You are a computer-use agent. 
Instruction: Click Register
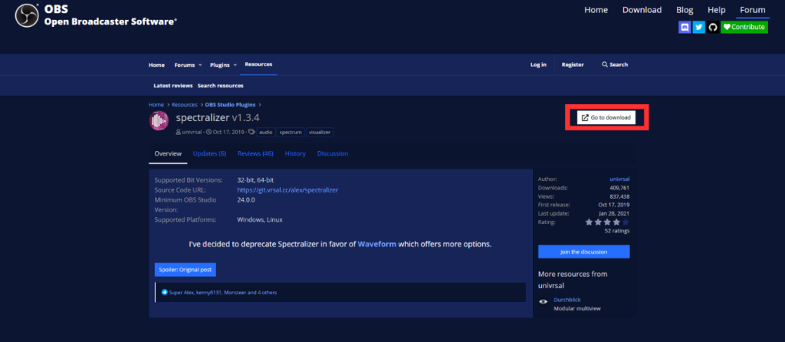573,64
